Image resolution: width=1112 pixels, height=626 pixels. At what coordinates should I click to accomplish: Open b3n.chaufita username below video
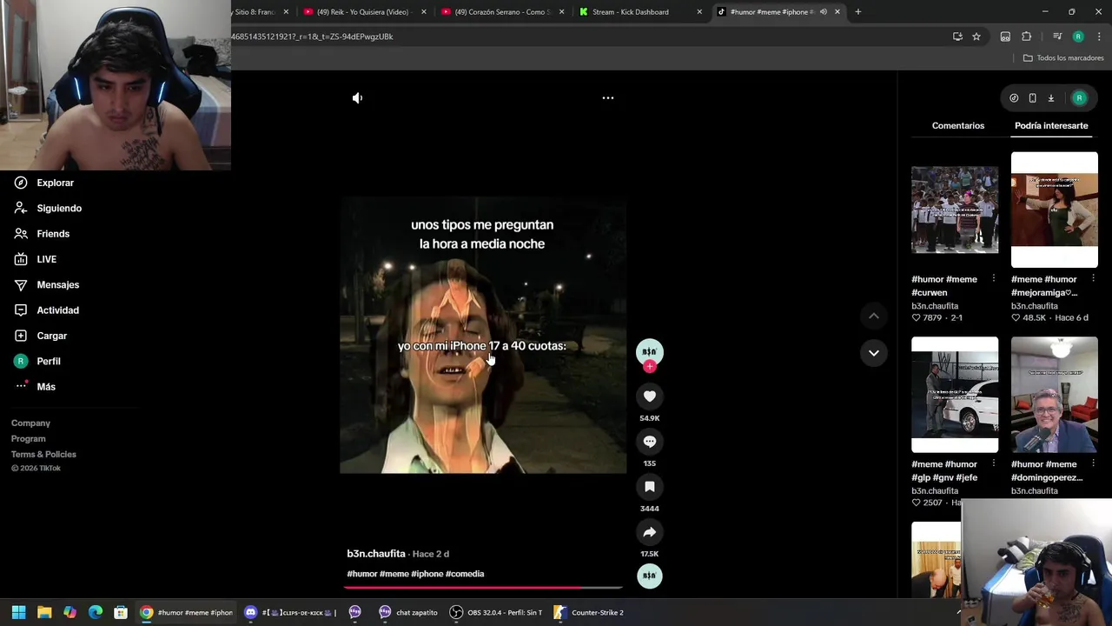pos(376,554)
